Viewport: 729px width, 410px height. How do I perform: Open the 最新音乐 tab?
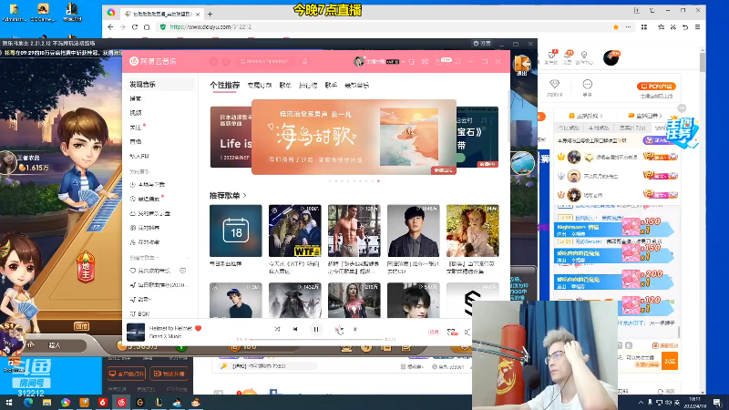pos(356,85)
